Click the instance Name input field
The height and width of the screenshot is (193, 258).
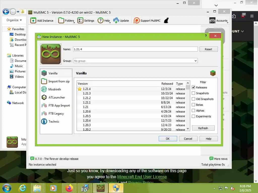click(135, 49)
